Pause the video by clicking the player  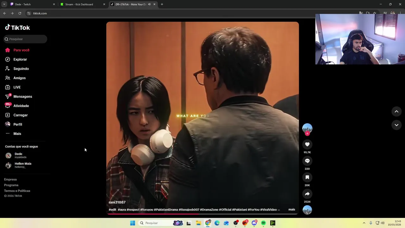[x=202, y=118]
